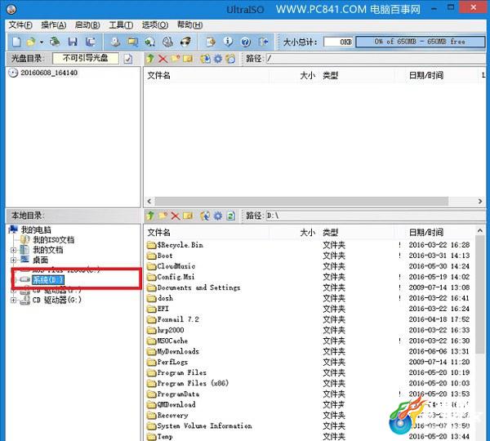The height and width of the screenshot is (441, 490).
Task: Click the red X delete icon in image pane
Action: [163, 59]
